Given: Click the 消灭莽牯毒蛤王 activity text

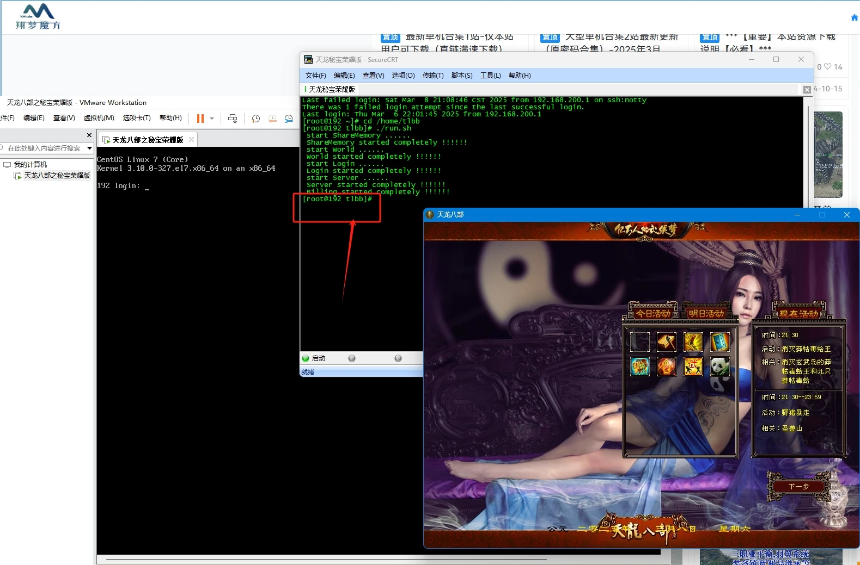Looking at the screenshot, I should pyautogui.click(x=806, y=349).
